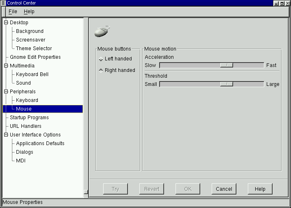Select URL Handlers in the tree
Viewport: 291px width, 208px height.
[x=25, y=126]
